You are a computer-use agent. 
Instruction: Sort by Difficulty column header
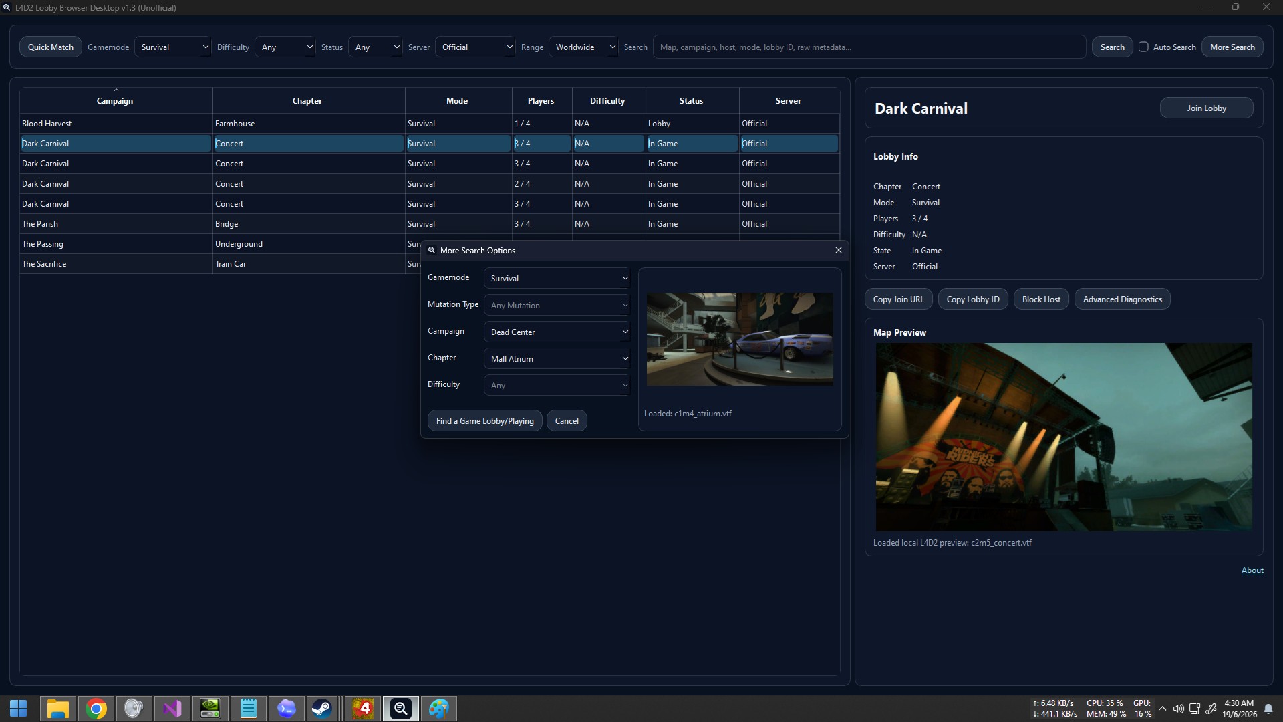(608, 100)
